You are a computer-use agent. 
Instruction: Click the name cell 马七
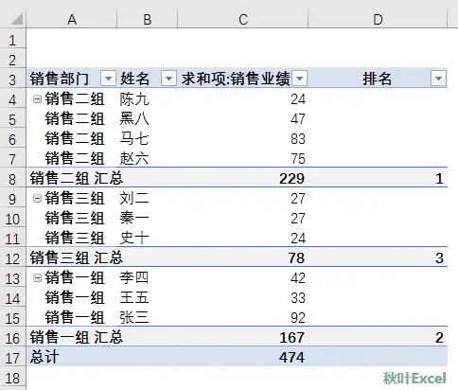134,139
